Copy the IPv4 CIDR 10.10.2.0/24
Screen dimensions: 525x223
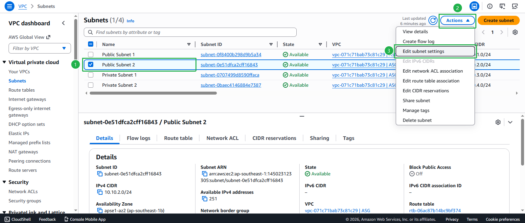pyautogui.click(x=100, y=192)
